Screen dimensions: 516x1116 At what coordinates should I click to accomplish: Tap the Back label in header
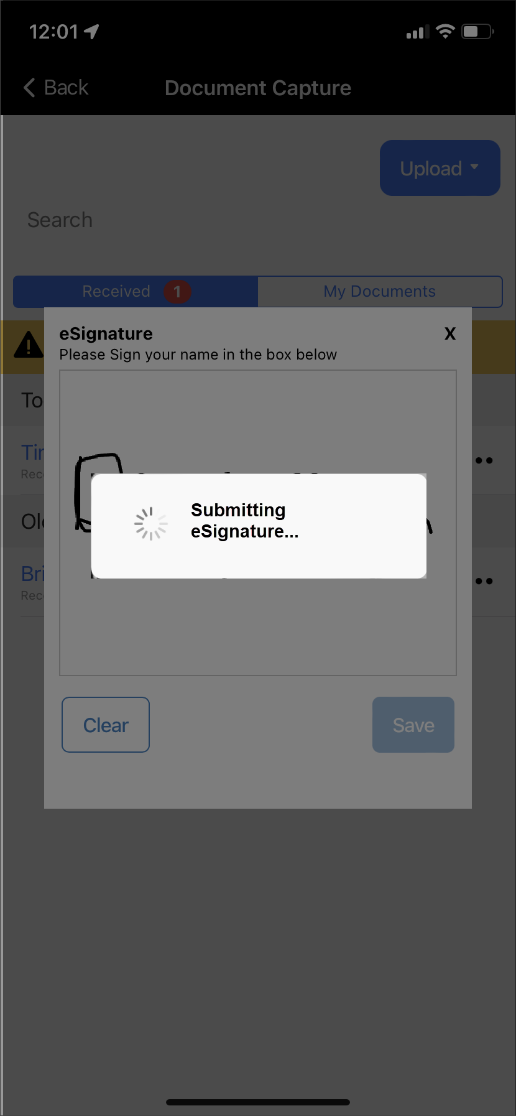click(67, 88)
